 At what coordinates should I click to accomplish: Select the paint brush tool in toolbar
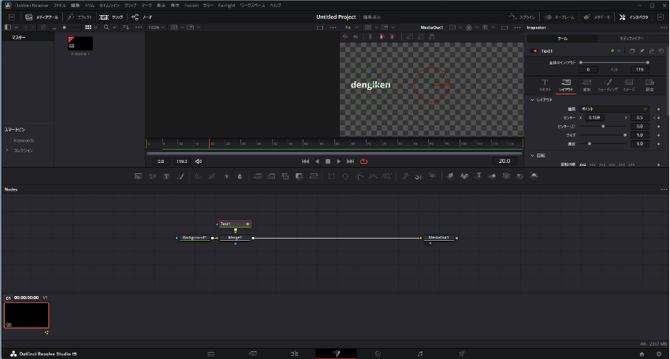tap(181, 176)
